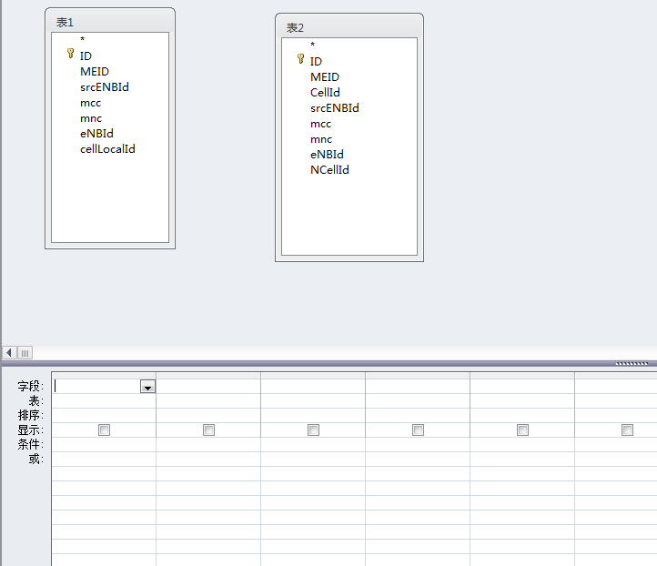Click the primary key icon in 表2
This screenshot has height=566, width=657.
coord(300,59)
